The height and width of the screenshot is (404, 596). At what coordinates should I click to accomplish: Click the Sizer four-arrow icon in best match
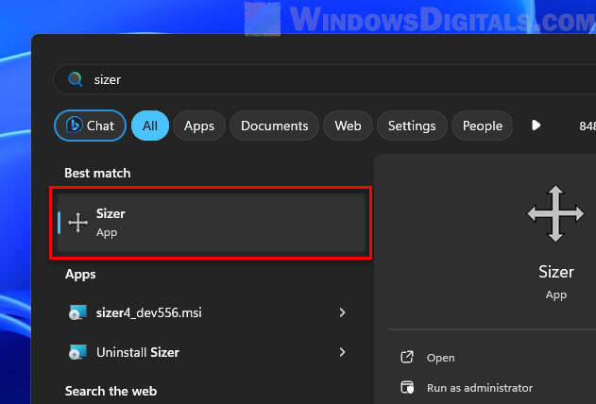pos(77,223)
